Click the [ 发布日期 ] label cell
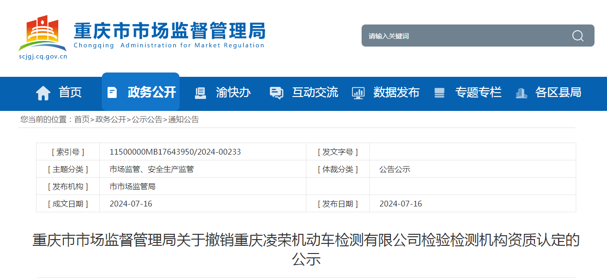 click(338, 204)
